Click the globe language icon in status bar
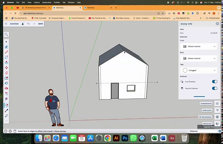223x144 pixels. pyautogui.click(x=10, y=131)
